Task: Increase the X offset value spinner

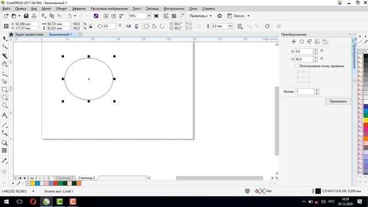Action: tap(316, 50)
